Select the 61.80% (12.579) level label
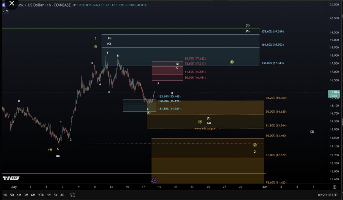 (x=276, y=155)
